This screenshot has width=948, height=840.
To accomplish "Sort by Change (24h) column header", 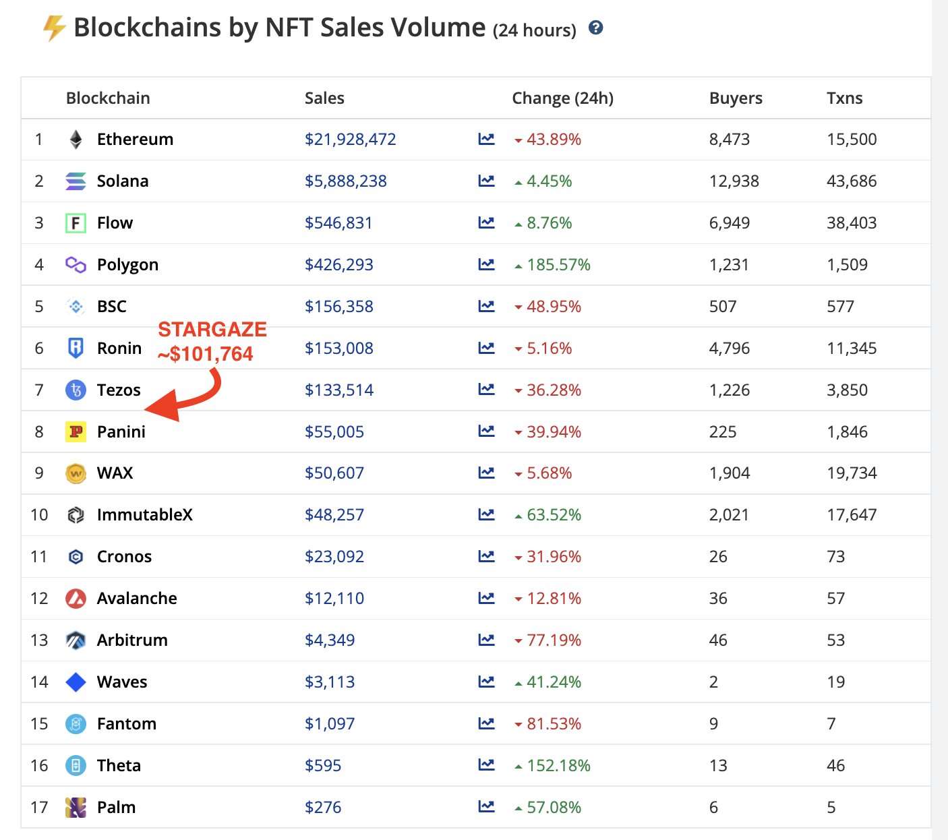I will click(x=562, y=98).
